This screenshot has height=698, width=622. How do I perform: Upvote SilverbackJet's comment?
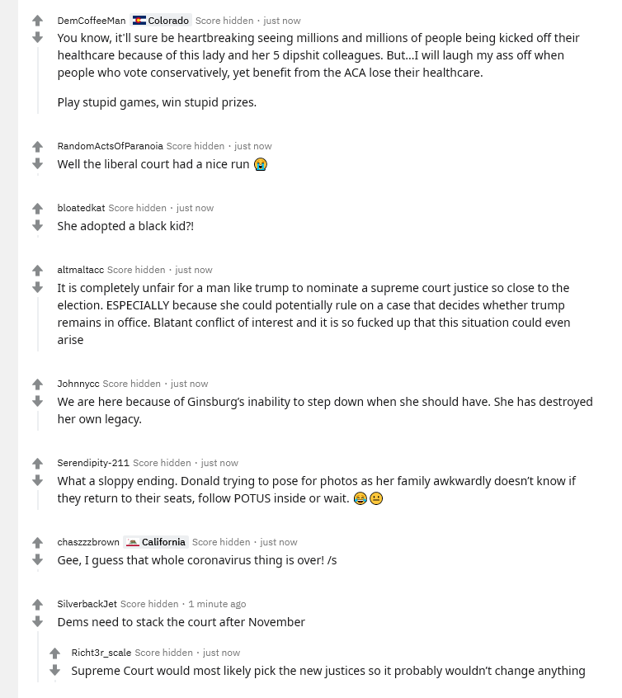coord(37,605)
